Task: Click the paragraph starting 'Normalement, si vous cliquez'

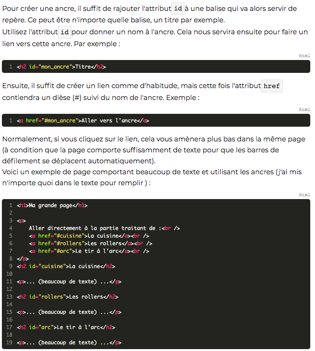Action: (154, 150)
